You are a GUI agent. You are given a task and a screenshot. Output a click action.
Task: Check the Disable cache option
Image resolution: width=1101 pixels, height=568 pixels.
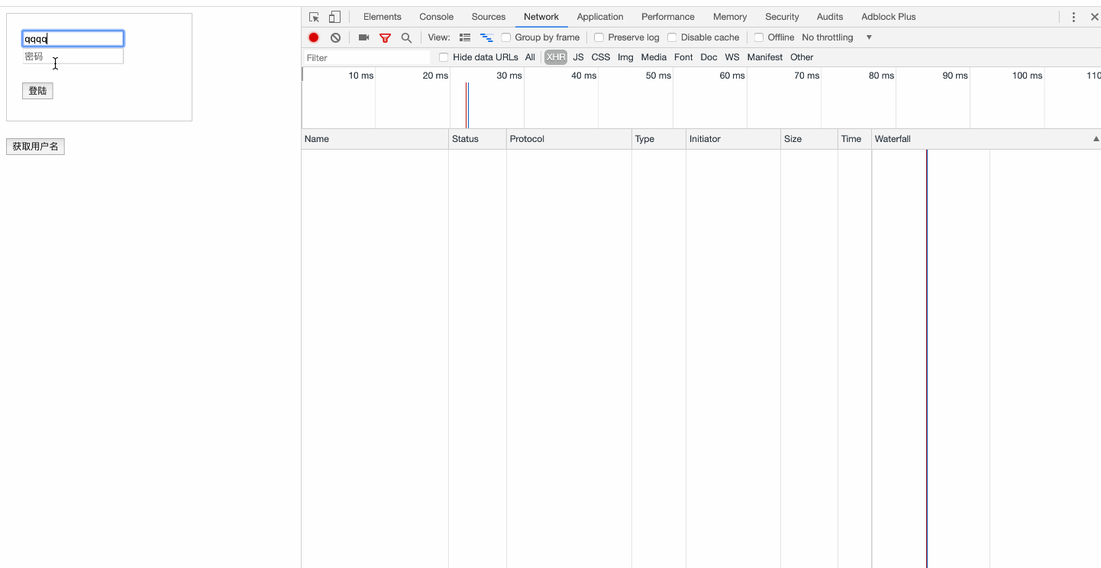point(672,37)
